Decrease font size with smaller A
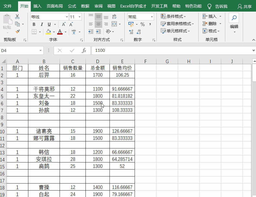The image size is (256, 197). (x=71, y=24)
